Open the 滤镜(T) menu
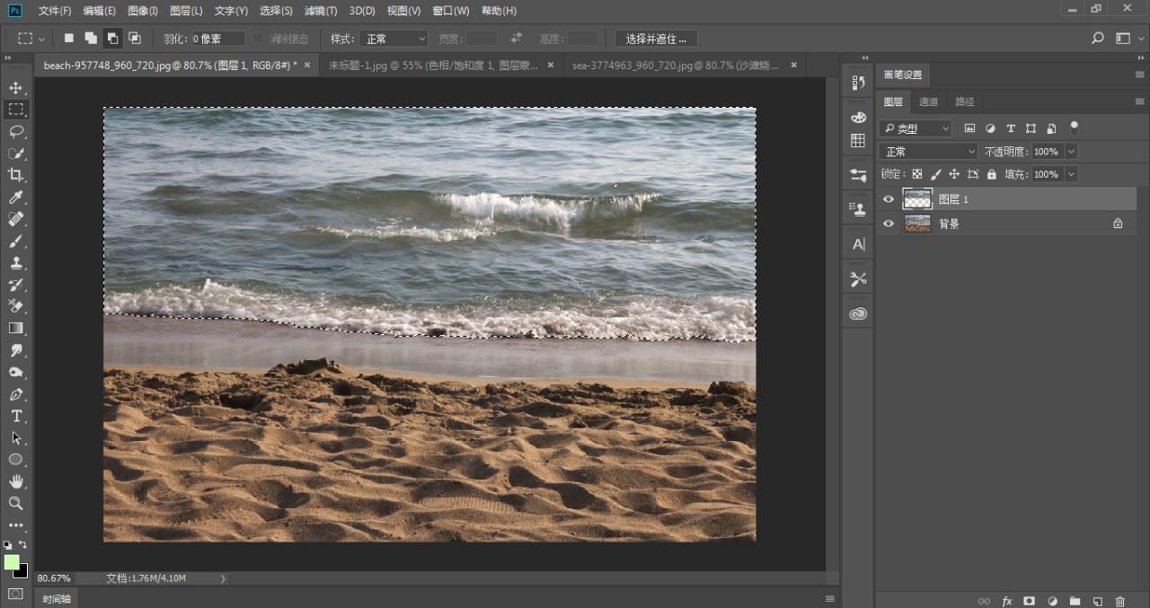Image resolution: width=1150 pixels, height=608 pixels. click(x=321, y=11)
